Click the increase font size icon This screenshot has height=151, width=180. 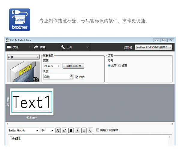click(58, 130)
